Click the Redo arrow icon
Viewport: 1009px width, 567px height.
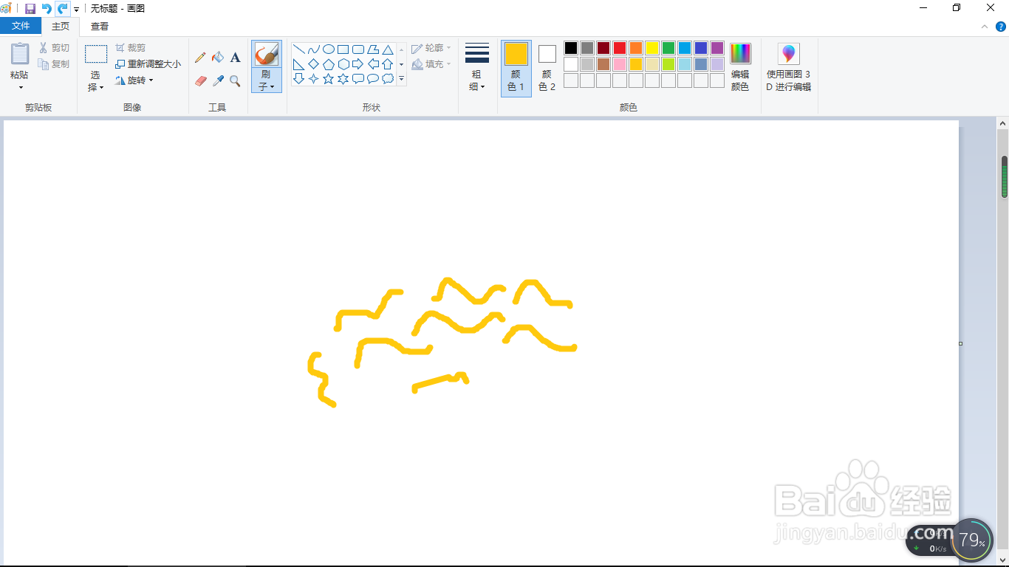[x=63, y=9]
